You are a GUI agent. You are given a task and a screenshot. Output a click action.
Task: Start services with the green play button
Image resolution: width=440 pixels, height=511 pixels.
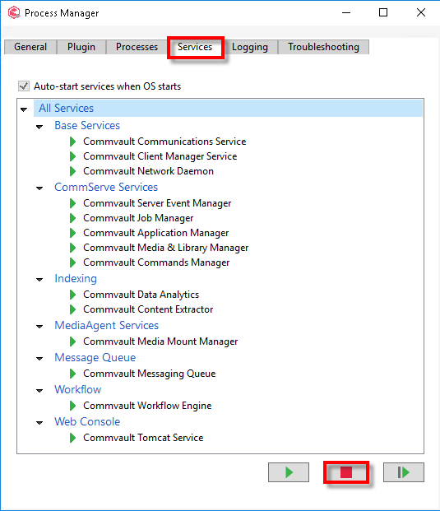tap(289, 472)
